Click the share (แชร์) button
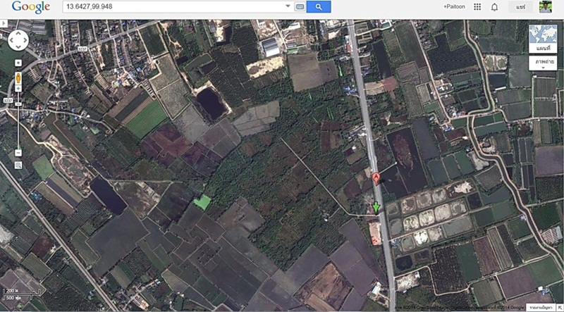 (x=521, y=7)
